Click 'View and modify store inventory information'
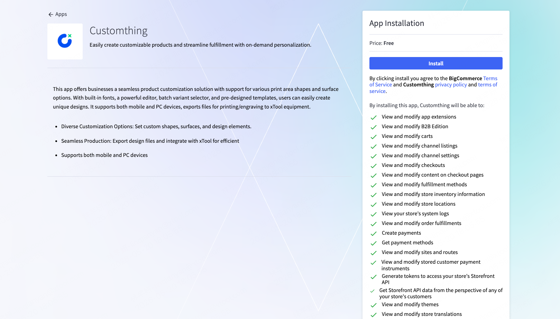 [433, 194]
